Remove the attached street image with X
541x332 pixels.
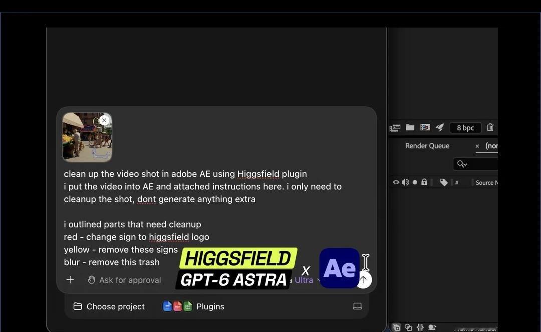click(104, 120)
